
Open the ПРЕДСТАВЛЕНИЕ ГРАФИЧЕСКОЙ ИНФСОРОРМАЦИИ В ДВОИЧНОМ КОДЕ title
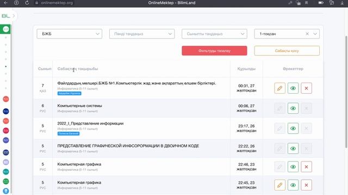[128, 146]
